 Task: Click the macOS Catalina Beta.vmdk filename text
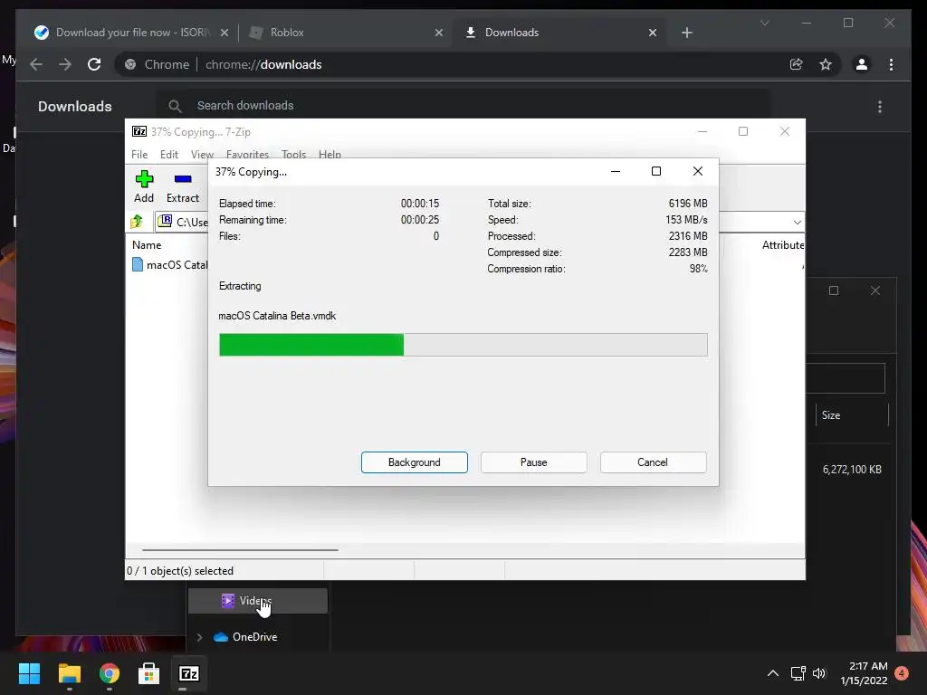pyautogui.click(x=277, y=316)
